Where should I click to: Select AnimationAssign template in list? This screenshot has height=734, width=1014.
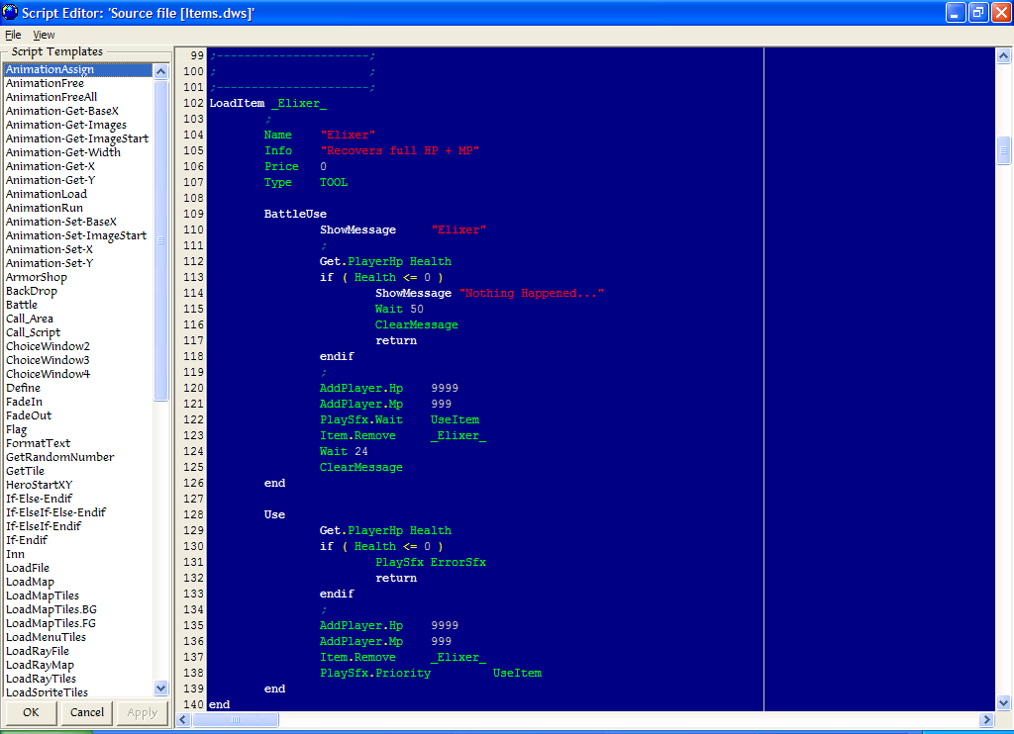point(50,69)
